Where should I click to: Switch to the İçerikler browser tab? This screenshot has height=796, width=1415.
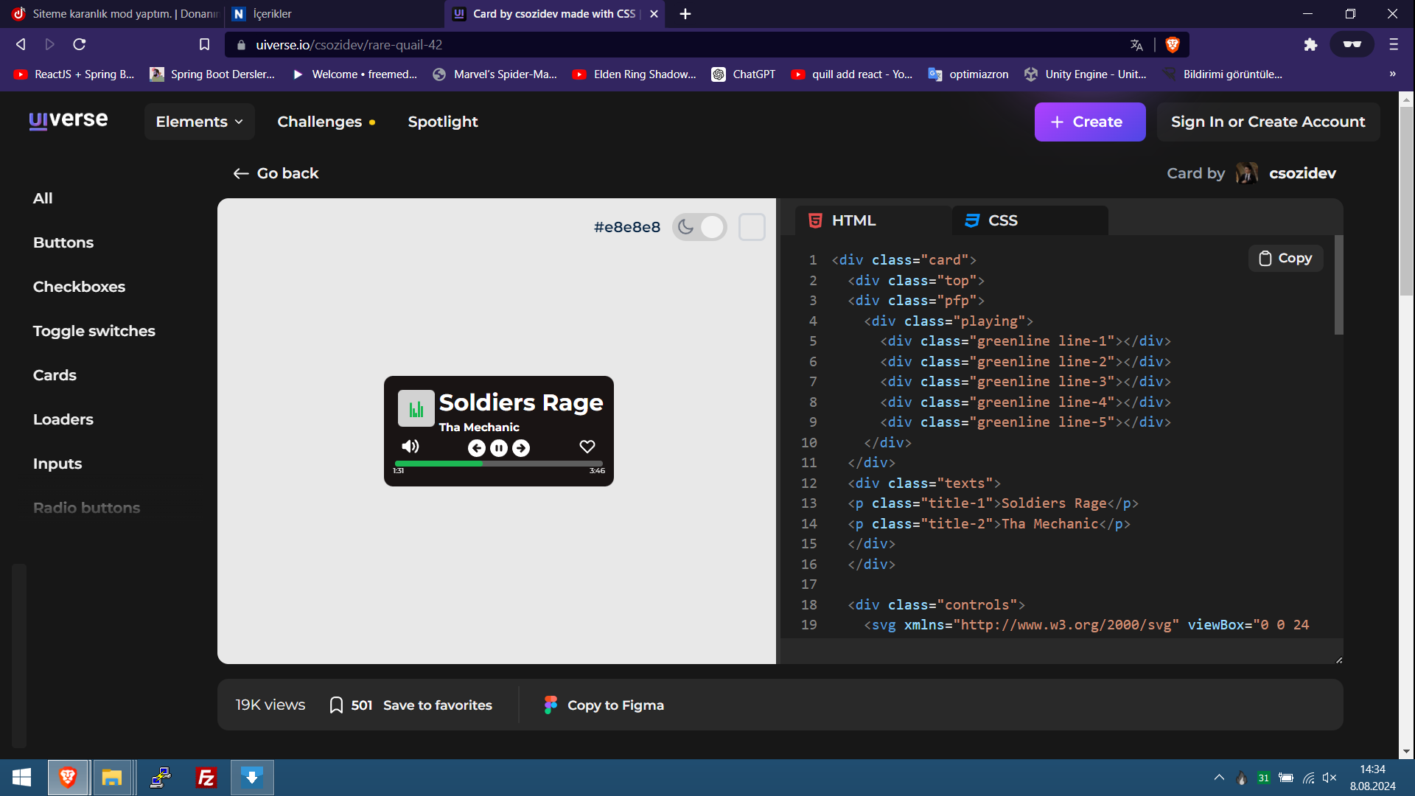[x=334, y=14]
